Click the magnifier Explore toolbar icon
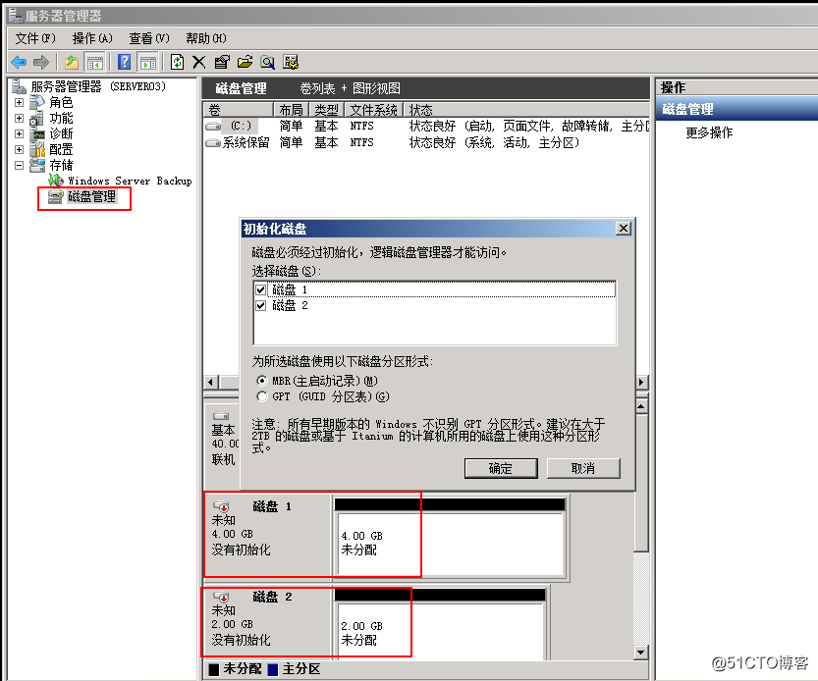The height and width of the screenshot is (681, 818). tap(268, 63)
